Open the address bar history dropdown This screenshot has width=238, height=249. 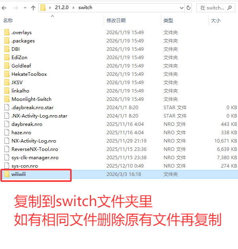[x=182, y=8]
